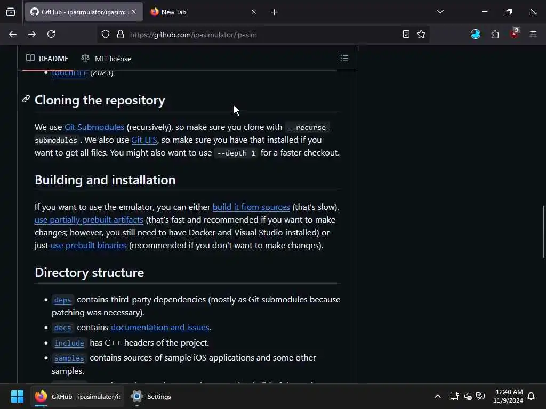
Task: Open the volume tray icon
Action: coord(468,396)
